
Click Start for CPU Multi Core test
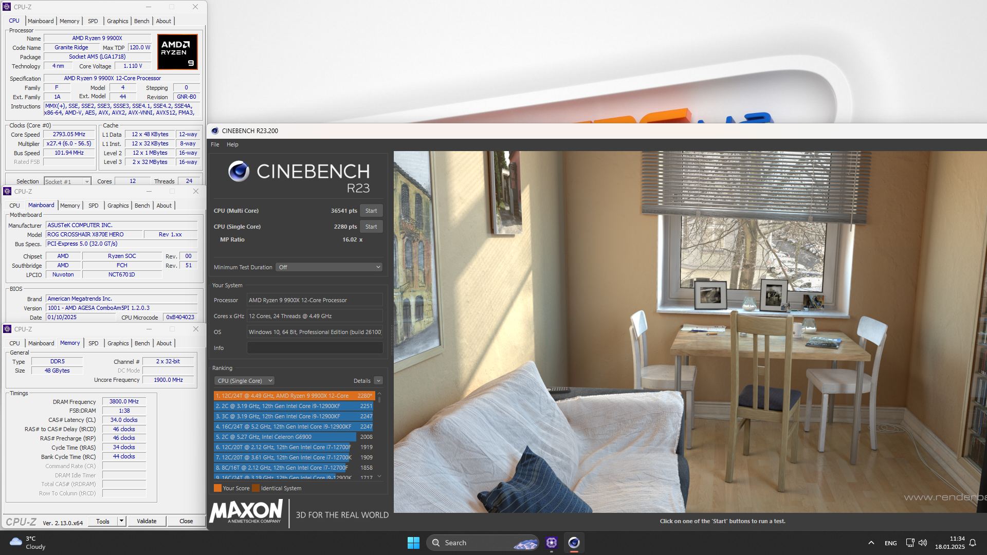click(372, 210)
